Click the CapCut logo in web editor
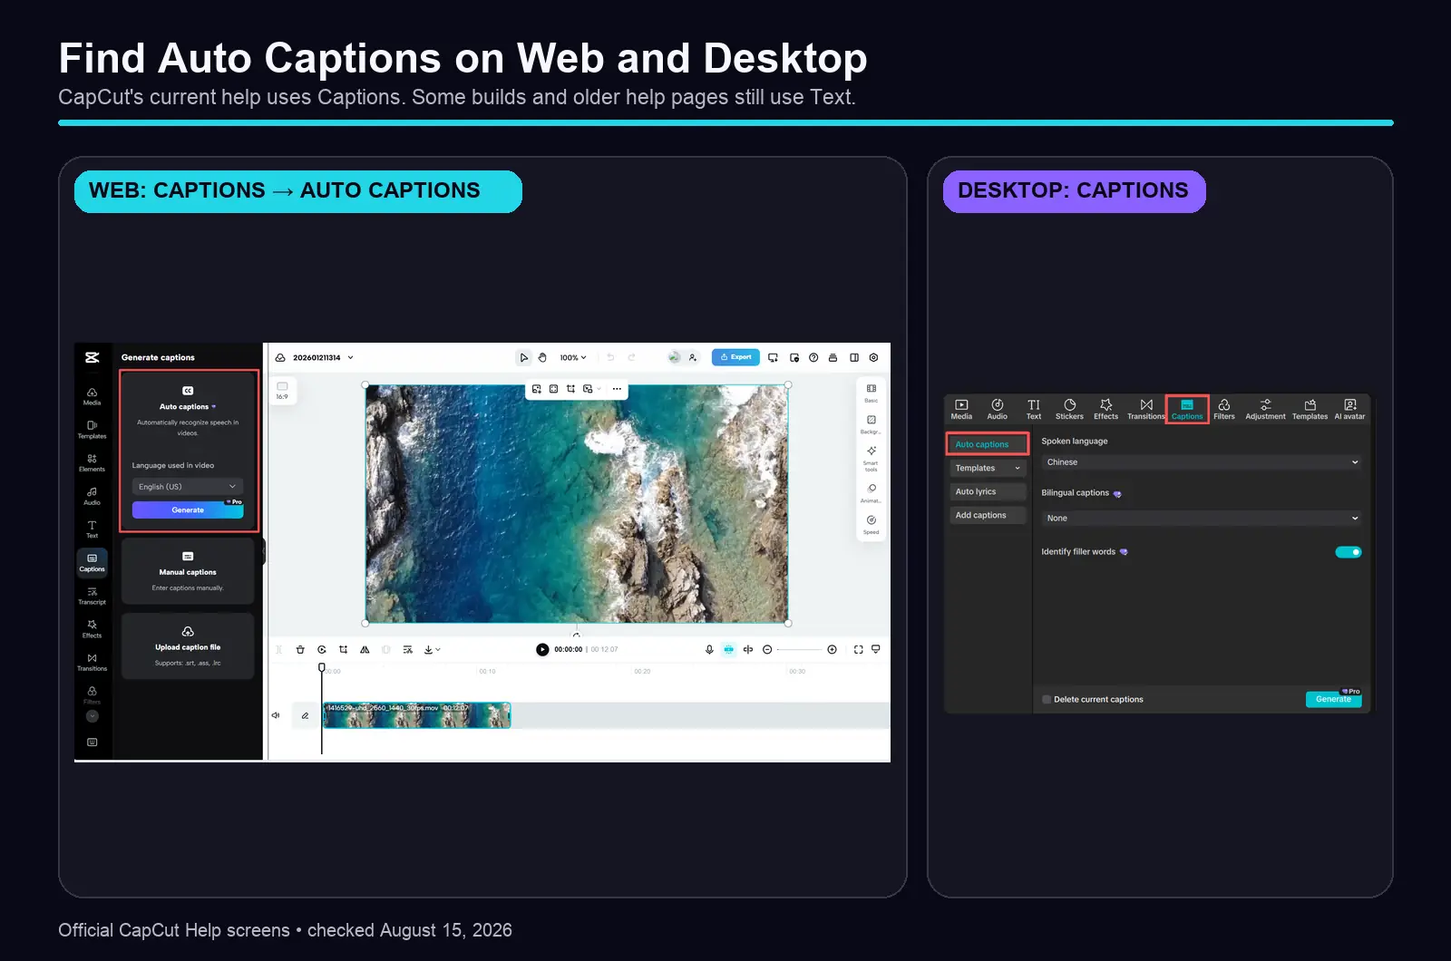The image size is (1451, 961). (x=92, y=357)
